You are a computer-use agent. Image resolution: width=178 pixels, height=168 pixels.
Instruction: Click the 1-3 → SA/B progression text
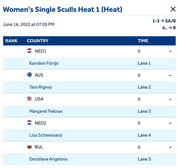pyautogui.click(x=164, y=21)
